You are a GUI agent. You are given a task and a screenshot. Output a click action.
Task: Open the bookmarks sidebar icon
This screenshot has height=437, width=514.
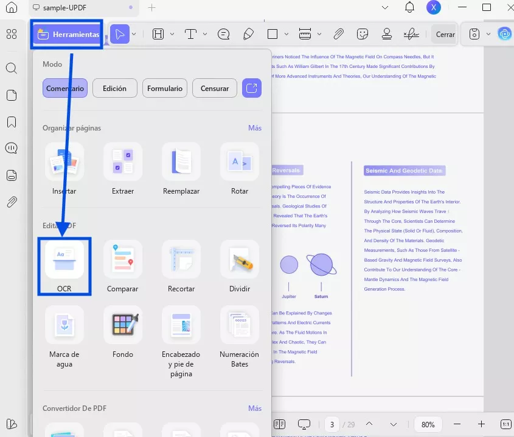click(12, 122)
